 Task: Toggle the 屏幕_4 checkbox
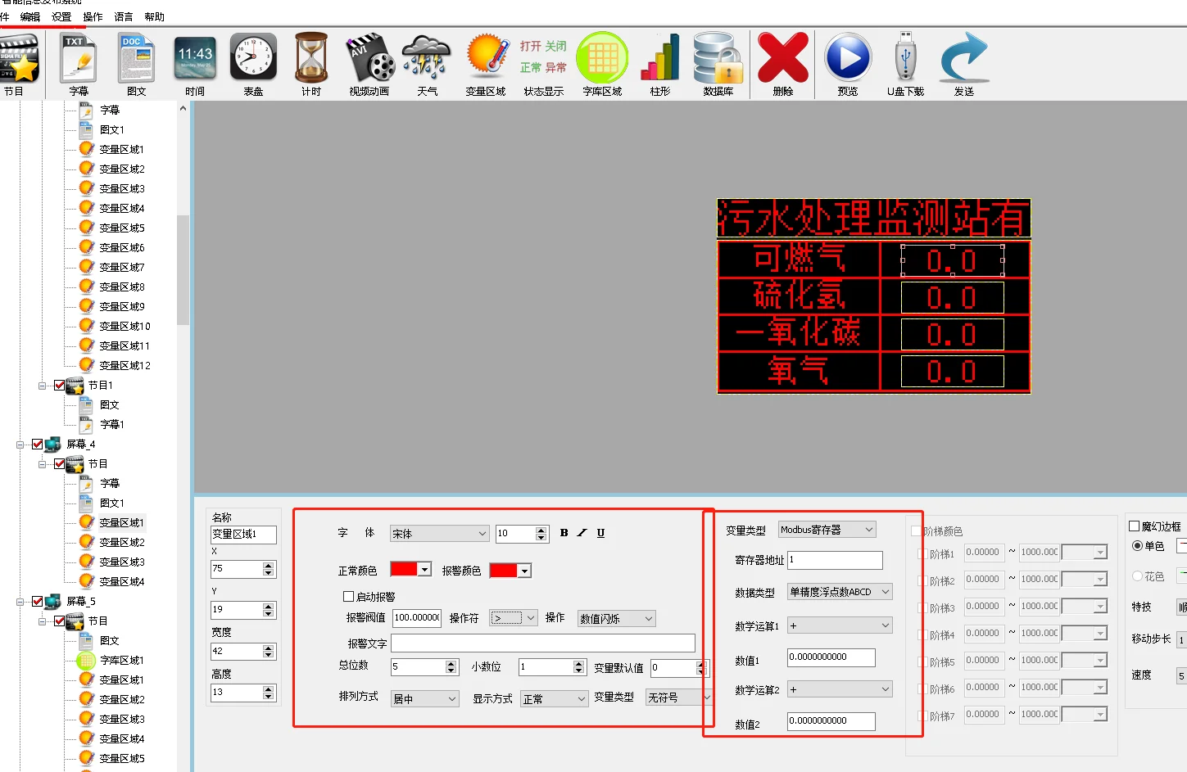(37, 444)
